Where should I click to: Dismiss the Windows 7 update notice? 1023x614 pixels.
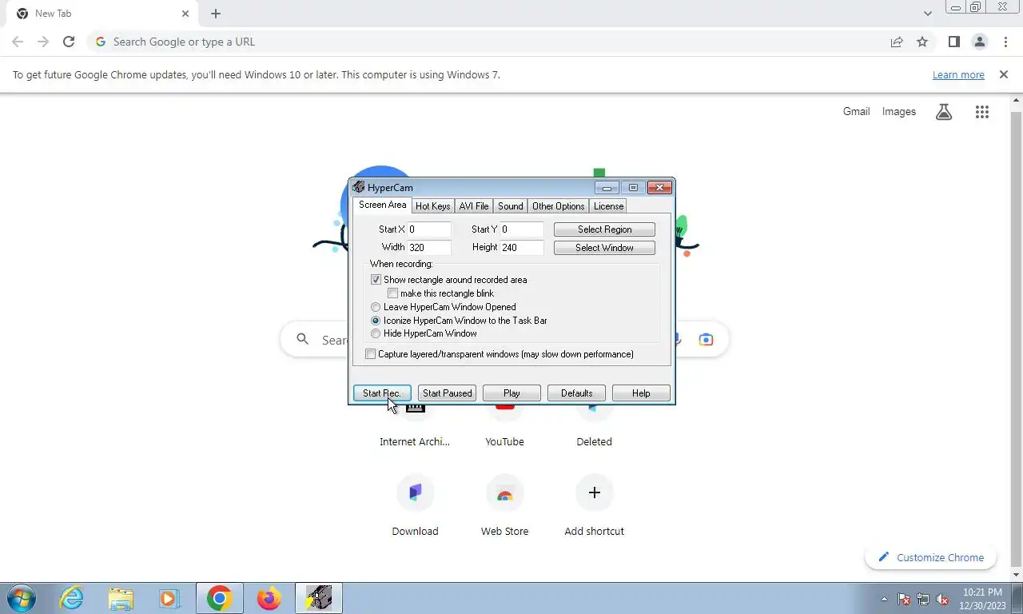[1004, 74]
